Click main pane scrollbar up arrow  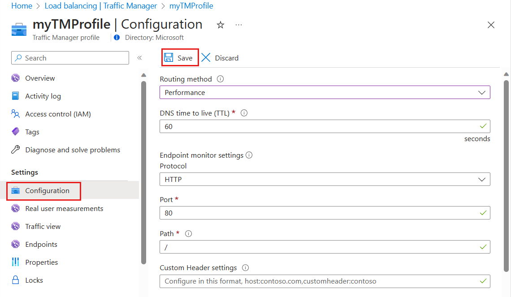[x=506, y=74]
